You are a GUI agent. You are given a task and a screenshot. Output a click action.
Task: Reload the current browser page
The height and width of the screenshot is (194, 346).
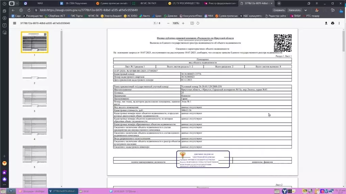pyautogui.click(x=29, y=10)
